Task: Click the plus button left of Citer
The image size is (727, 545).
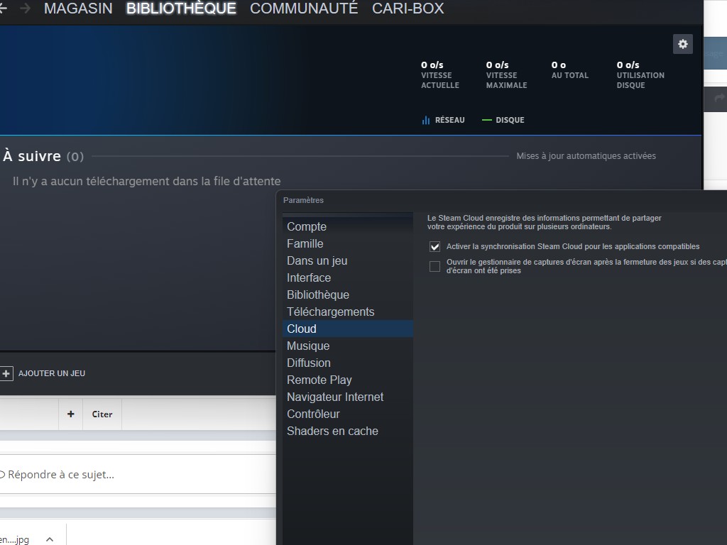Action: click(x=70, y=414)
